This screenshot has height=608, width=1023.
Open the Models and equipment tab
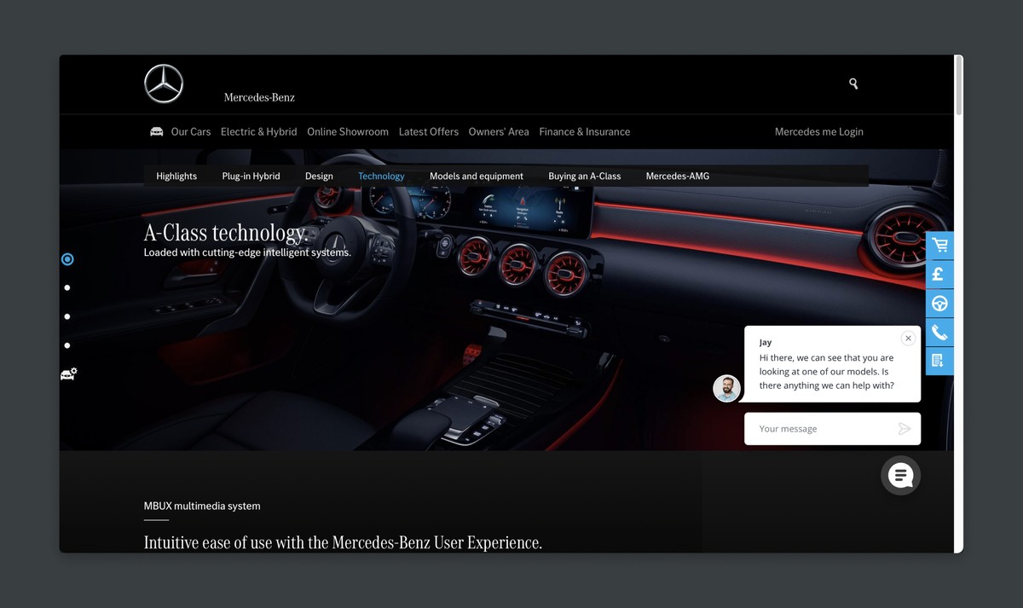(476, 177)
